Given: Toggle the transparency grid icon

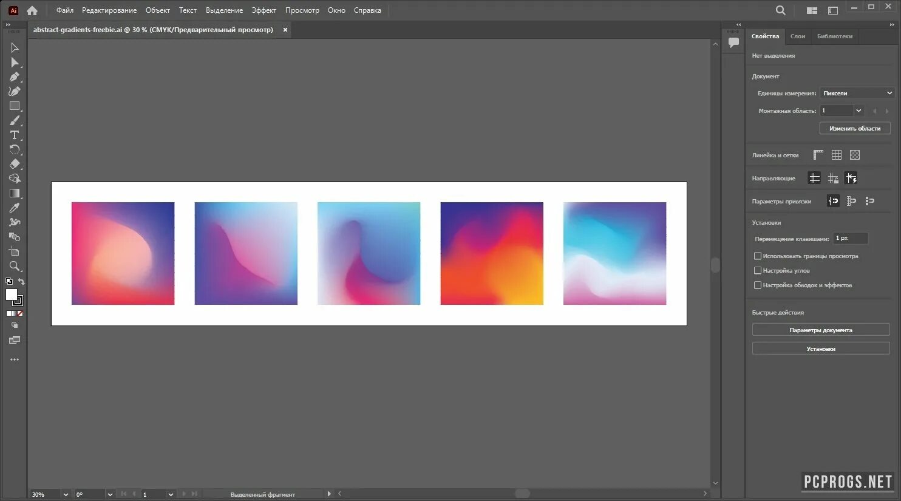Looking at the screenshot, I should 854,154.
